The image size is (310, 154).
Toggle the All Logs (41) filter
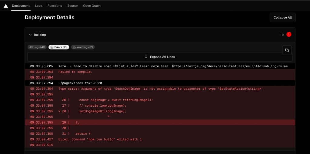[37, 47]
